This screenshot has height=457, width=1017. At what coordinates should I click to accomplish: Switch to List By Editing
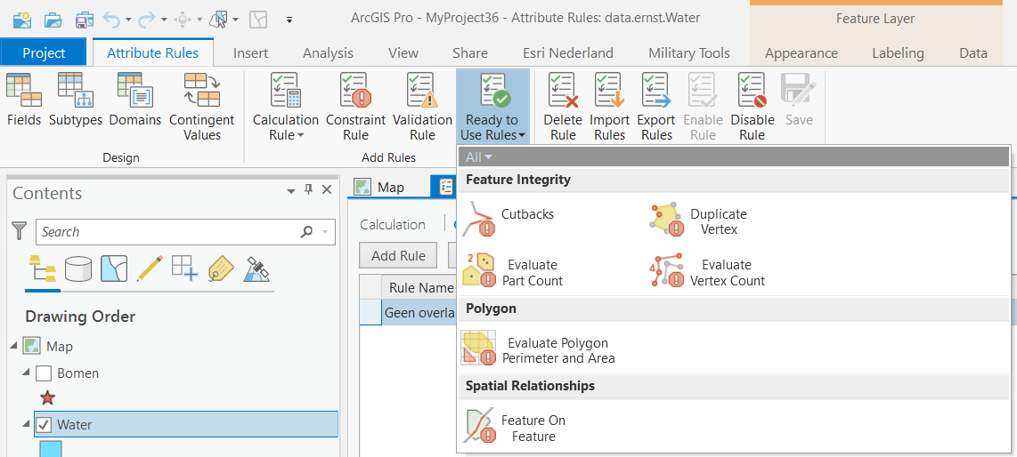point(150,268)
